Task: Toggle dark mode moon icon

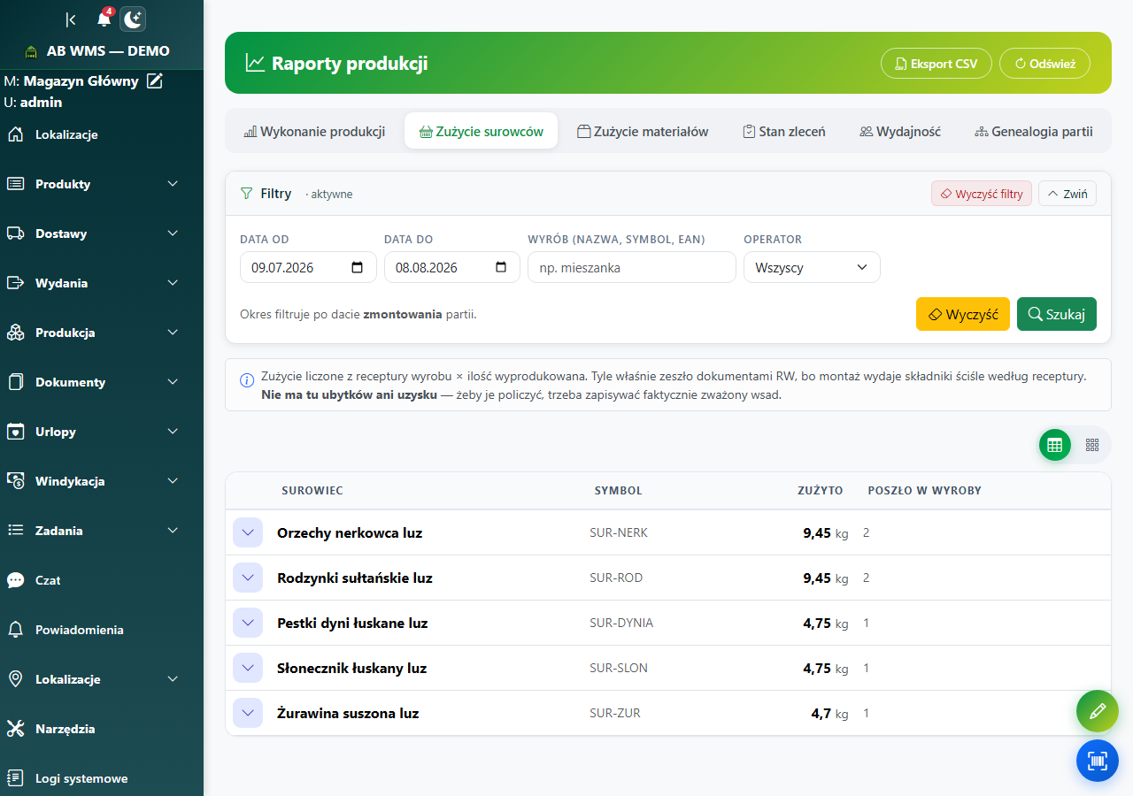Action: [133, 19]
